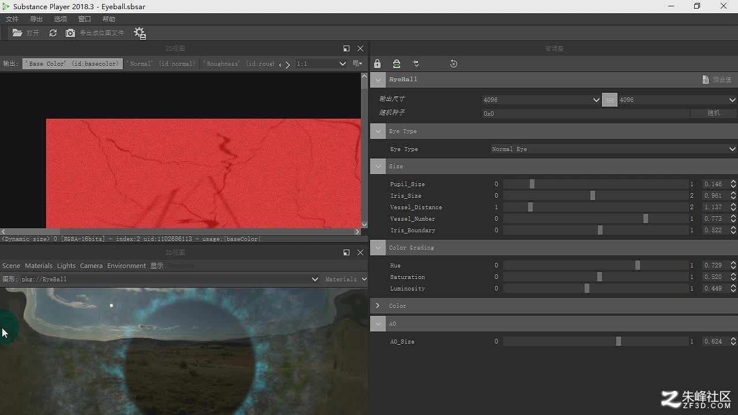Viewport: 738px width, 415px height.
Task: Maximize the 3D view panel
Action: (x=346, y=252)
